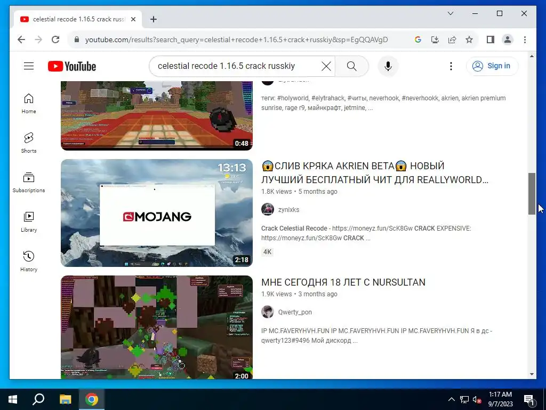
Task: Click scrollbar up arrow
Action: tap(532, 56)
